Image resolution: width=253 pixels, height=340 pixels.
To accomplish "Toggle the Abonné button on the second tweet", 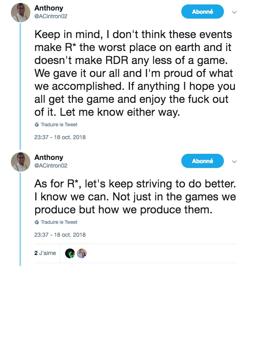I will pos(202,161).
